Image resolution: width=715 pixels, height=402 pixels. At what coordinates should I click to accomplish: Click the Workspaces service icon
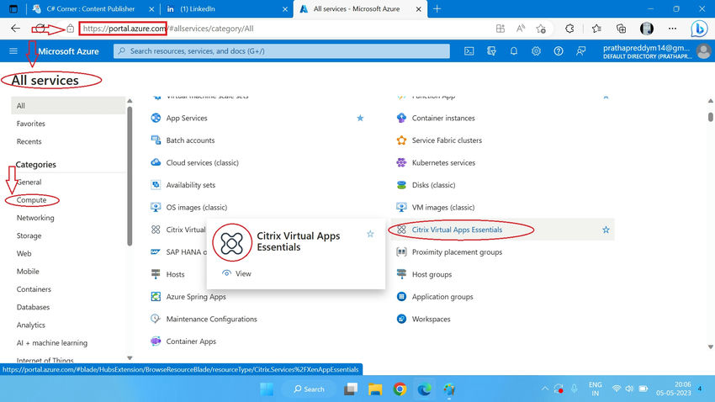click(x=401, y=319)
